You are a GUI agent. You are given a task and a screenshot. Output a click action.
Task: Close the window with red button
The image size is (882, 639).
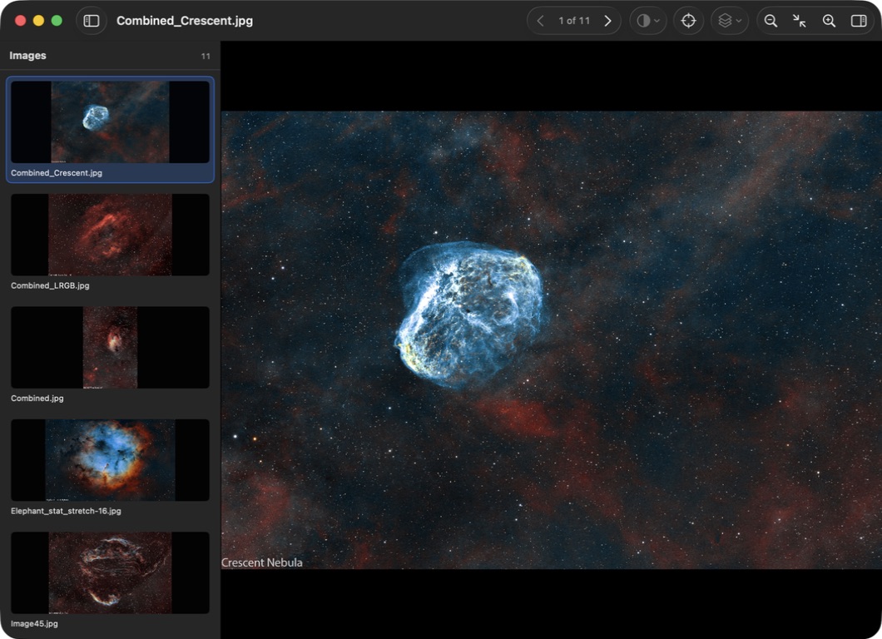(x=20, y=21)
